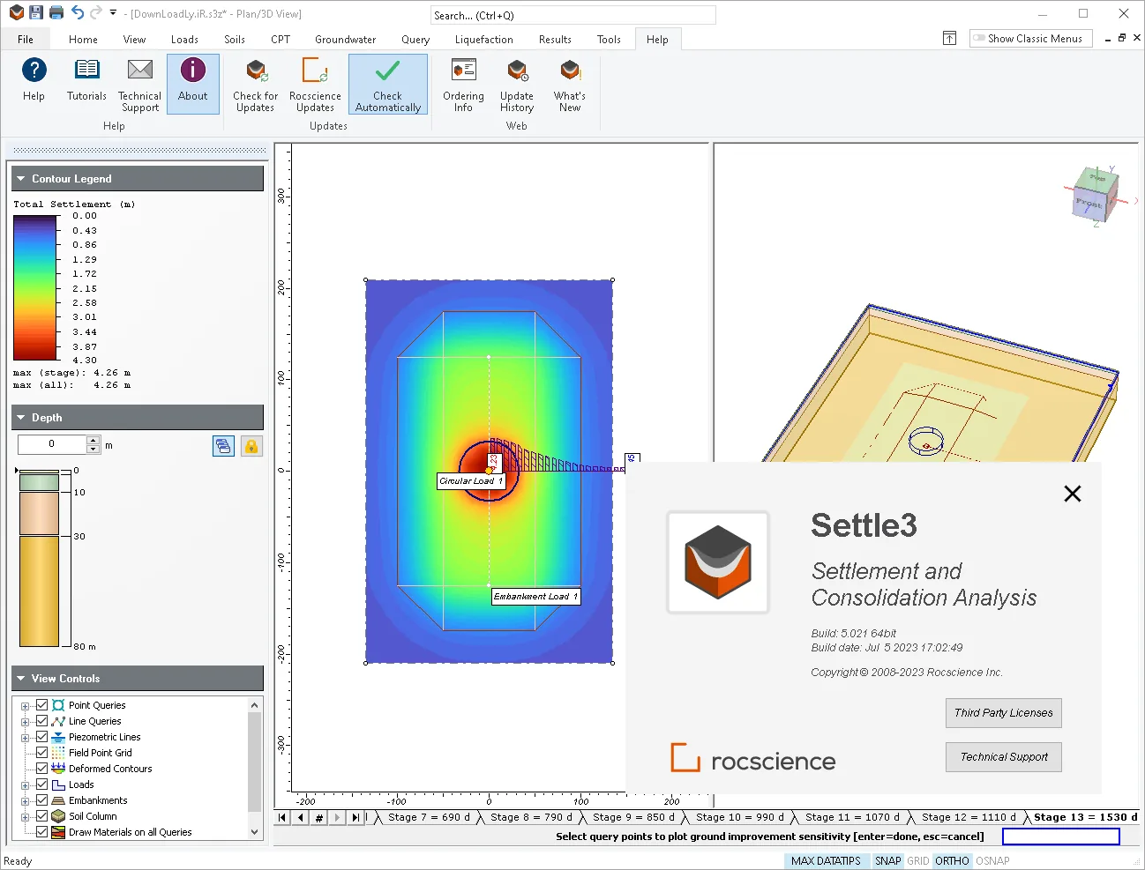Expand the Loads tree node
This screenshot has width=1145, height=870.
coord(25,785)
